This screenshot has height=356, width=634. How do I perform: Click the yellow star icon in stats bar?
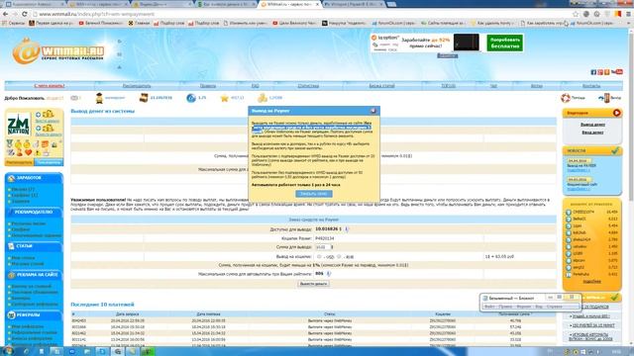click(225, 98)
